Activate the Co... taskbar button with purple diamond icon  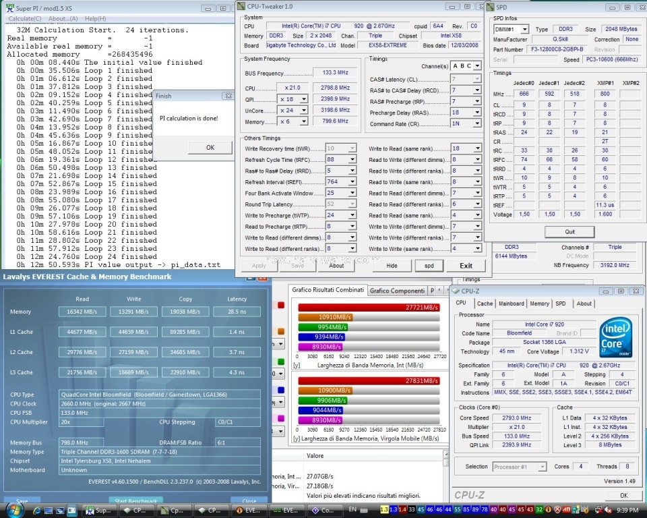click(325, 511)
